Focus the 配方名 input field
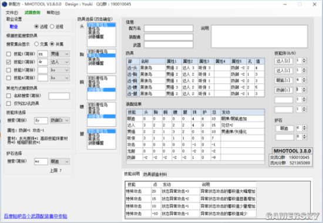This screenshot has height=223, width=323. [x=169, y=28]
